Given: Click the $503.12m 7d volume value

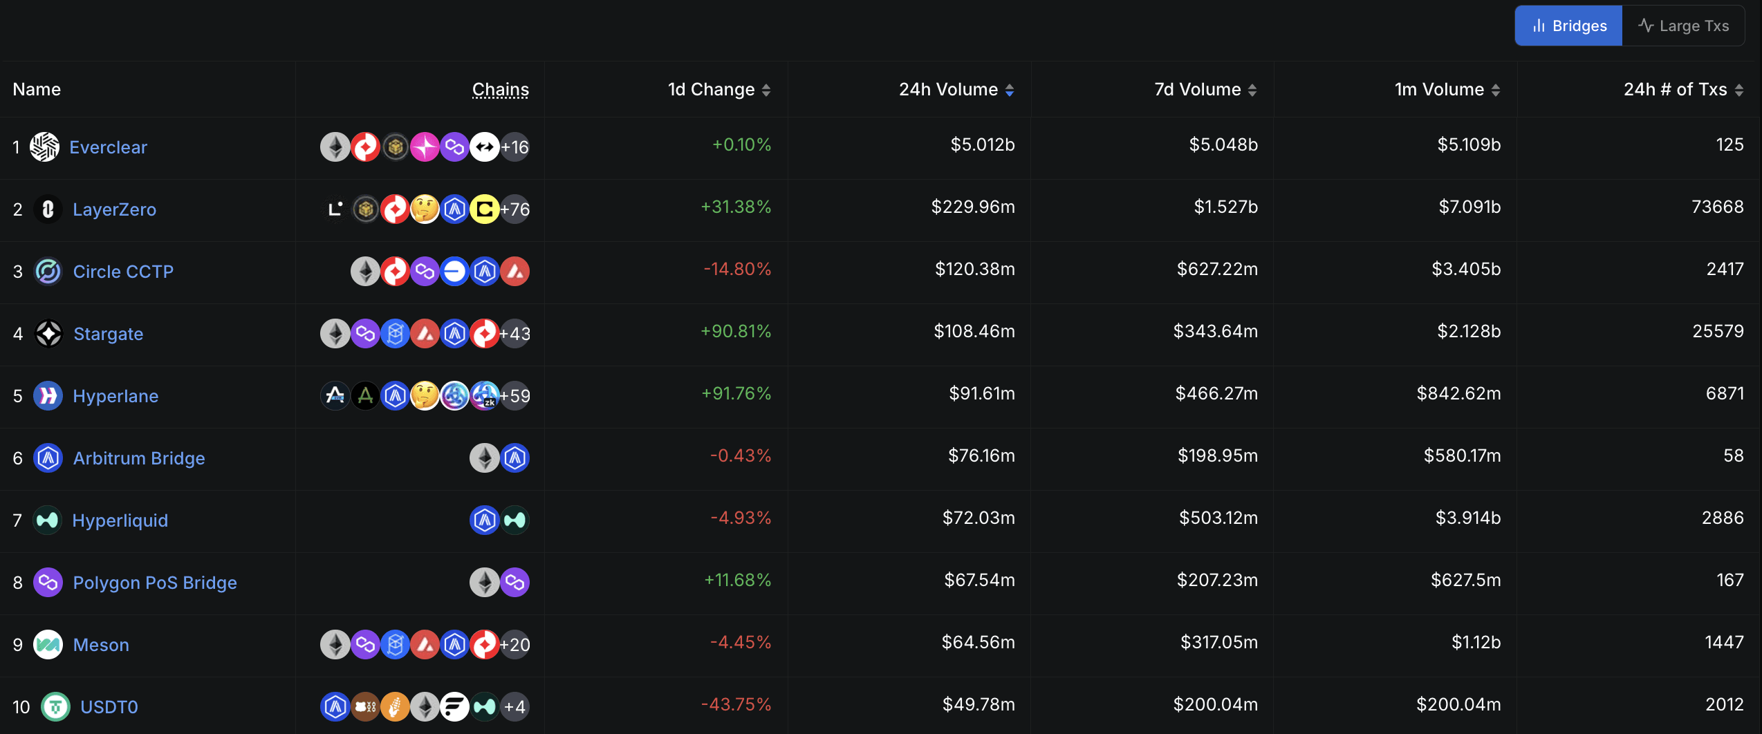Looking at the screenshot, I should coord(1218,518).
